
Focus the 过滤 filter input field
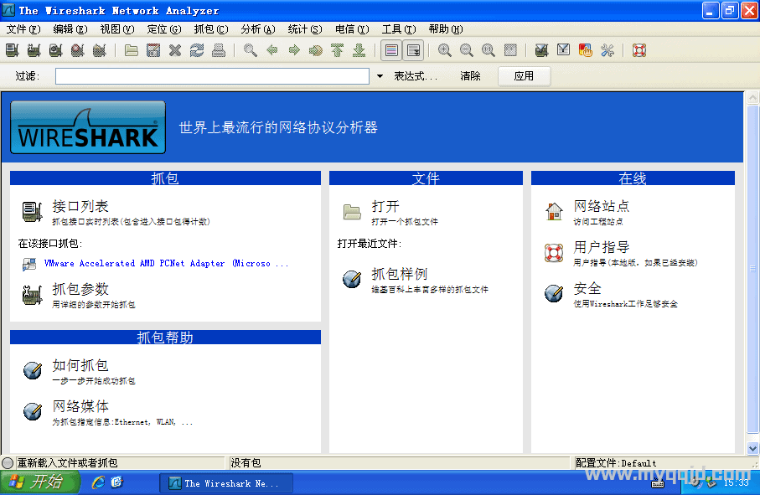pos(212,76)
